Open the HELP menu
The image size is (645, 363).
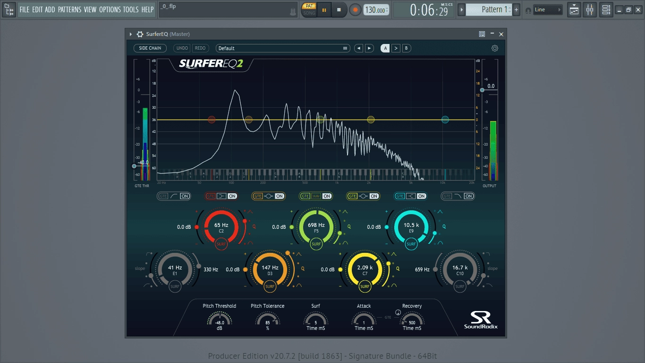pyautogui.click(x=148, y=9)
